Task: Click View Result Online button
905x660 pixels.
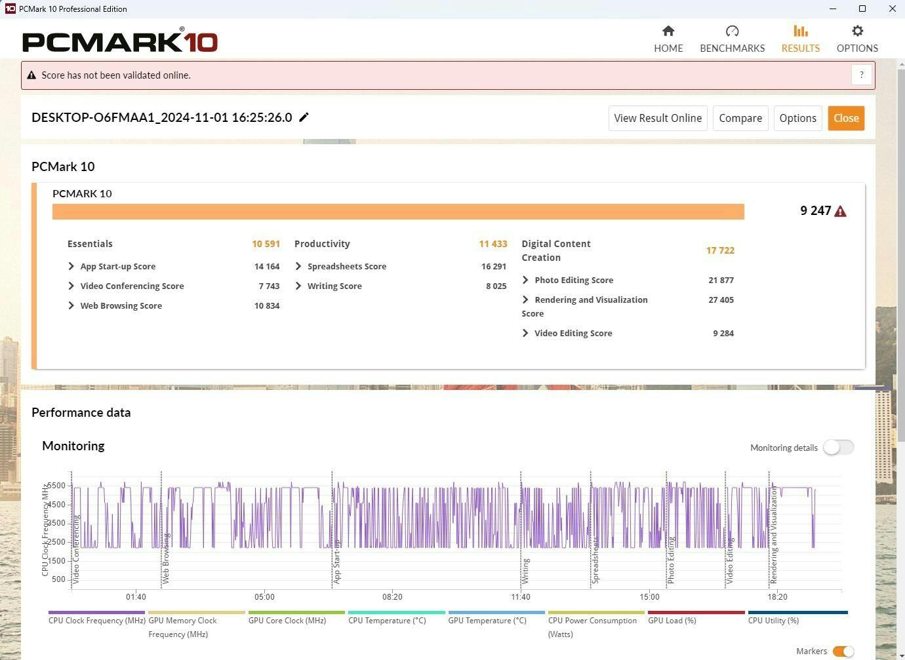Action: click(658, 118)
